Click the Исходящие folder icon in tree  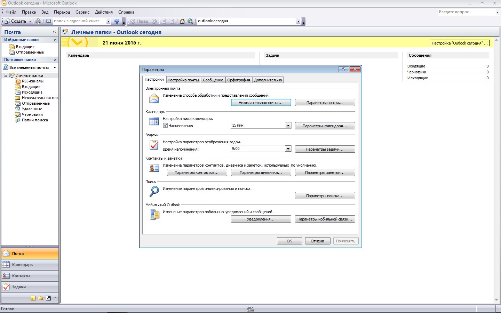tap(18, 92)
